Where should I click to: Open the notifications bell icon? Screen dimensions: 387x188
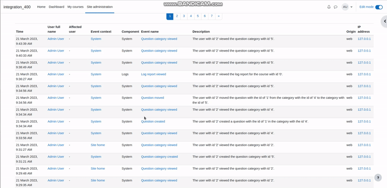coord(329,7)
